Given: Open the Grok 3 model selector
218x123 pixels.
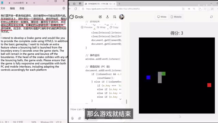Looking at the screenshot, I should (110, 118).
